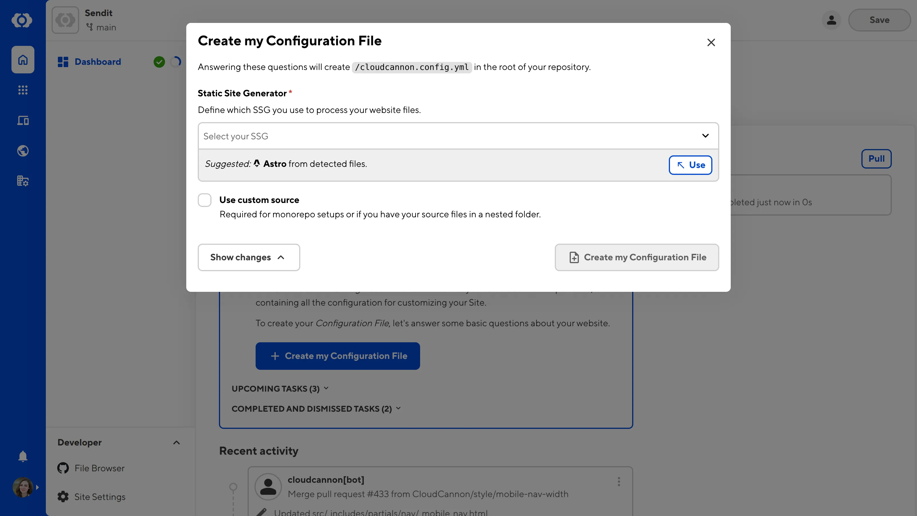Open the Select your SSG dropdown
This screenshot has height=516, width=917.
458,136
